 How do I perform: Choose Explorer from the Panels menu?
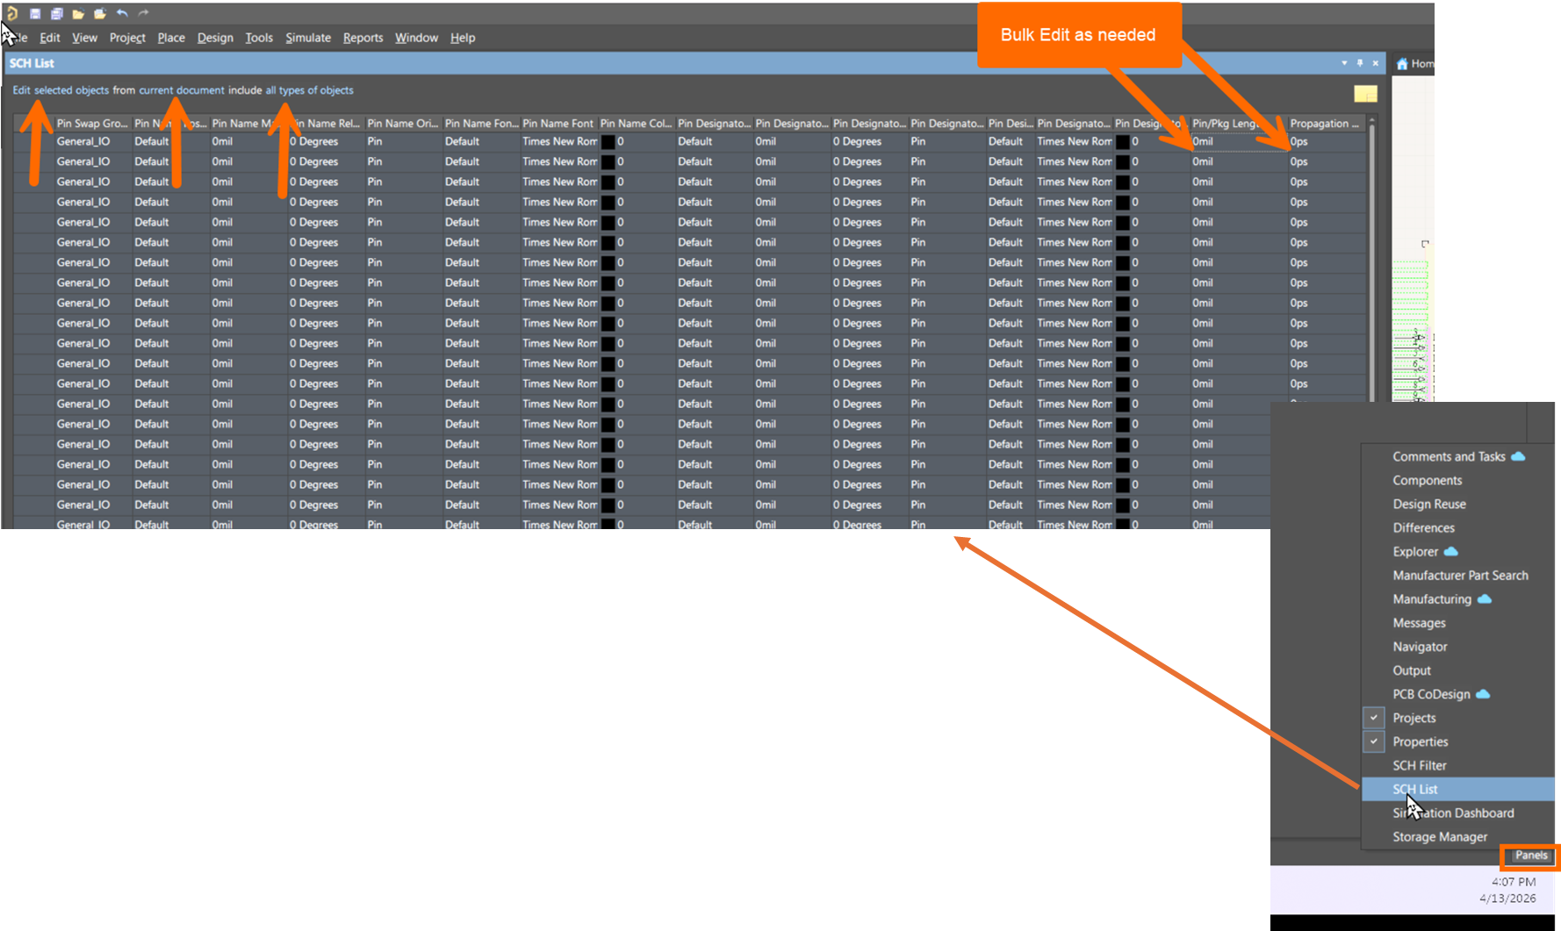(1457, 551)
